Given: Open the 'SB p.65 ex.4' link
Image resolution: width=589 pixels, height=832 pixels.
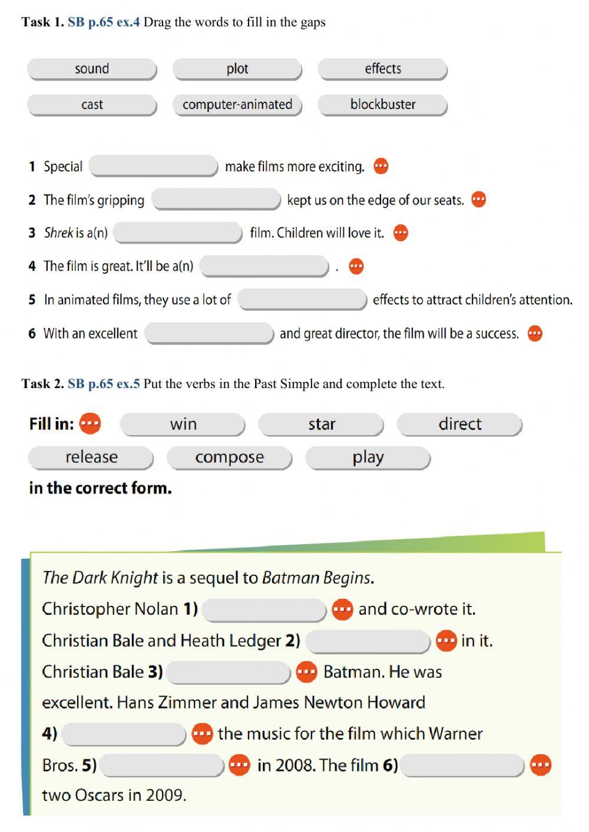Looking at the screenshot, I should click(x=104, y=22).
